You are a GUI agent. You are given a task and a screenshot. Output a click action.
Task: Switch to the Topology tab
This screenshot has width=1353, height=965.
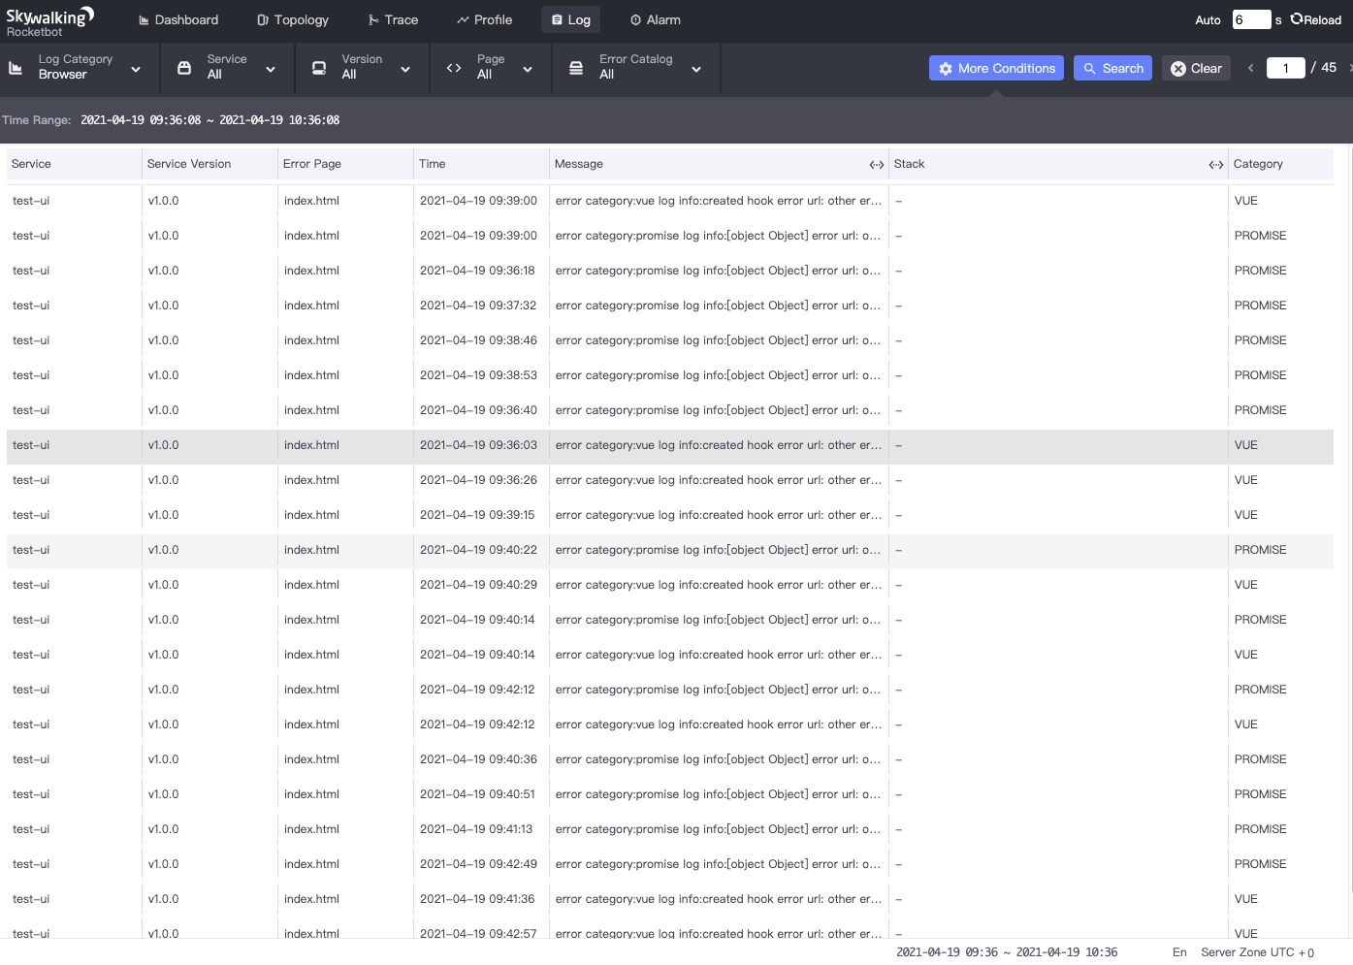point(293,19)
